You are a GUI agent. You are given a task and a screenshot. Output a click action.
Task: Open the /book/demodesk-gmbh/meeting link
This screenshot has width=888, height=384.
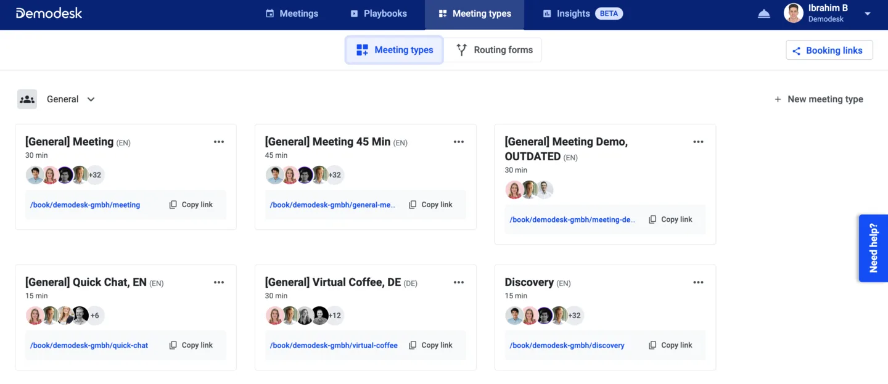[x=85, y=205]
